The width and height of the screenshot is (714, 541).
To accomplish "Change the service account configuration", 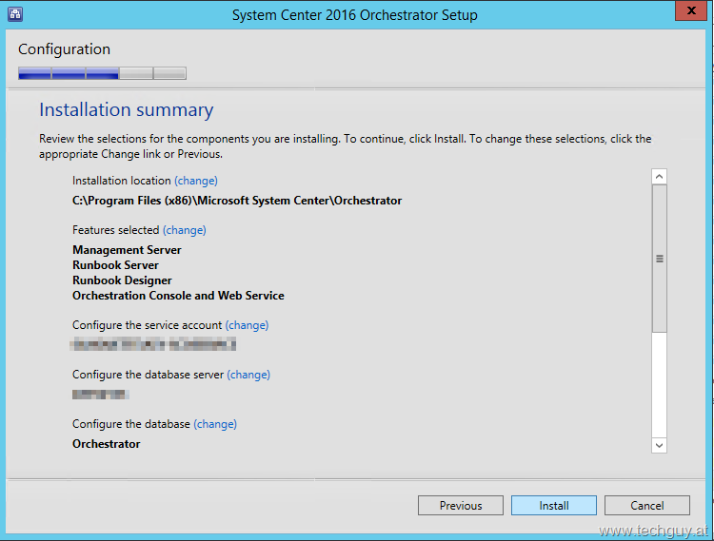I will tap(247, 325).
